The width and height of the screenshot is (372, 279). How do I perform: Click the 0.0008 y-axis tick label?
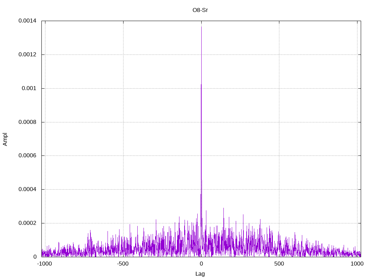pos(27,122)
